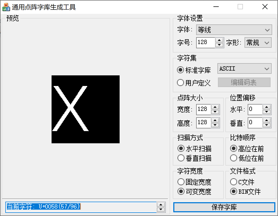This screenshot has height=216, width=278.
Task: Open the 字体 font dropdown
Action: (x=234, y=30)
